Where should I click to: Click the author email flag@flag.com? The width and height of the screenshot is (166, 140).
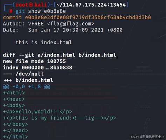tap(71, 24)
